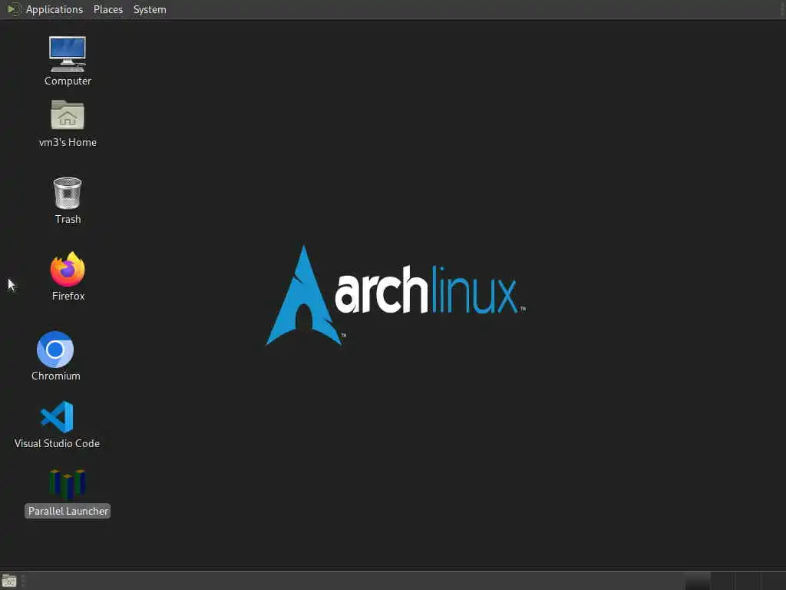786x590 pixels.
Task: Click the MATE logo beside Applications
Action: [14, 9]
